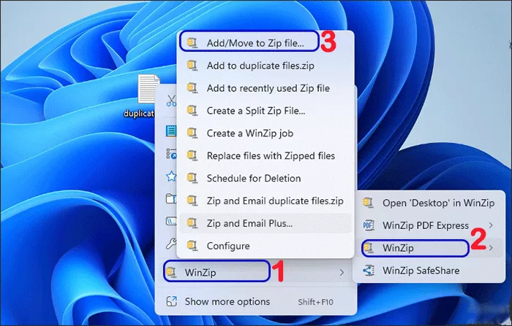Expand chevron beside WinZip in middle submenu
Image resolution: width=512 pixels, height=326 pixels.
pyautogui.click(x=491, y=248)
